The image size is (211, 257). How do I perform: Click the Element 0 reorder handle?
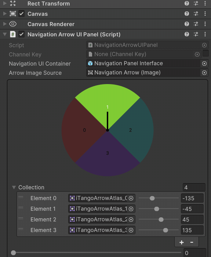point(21,197)
